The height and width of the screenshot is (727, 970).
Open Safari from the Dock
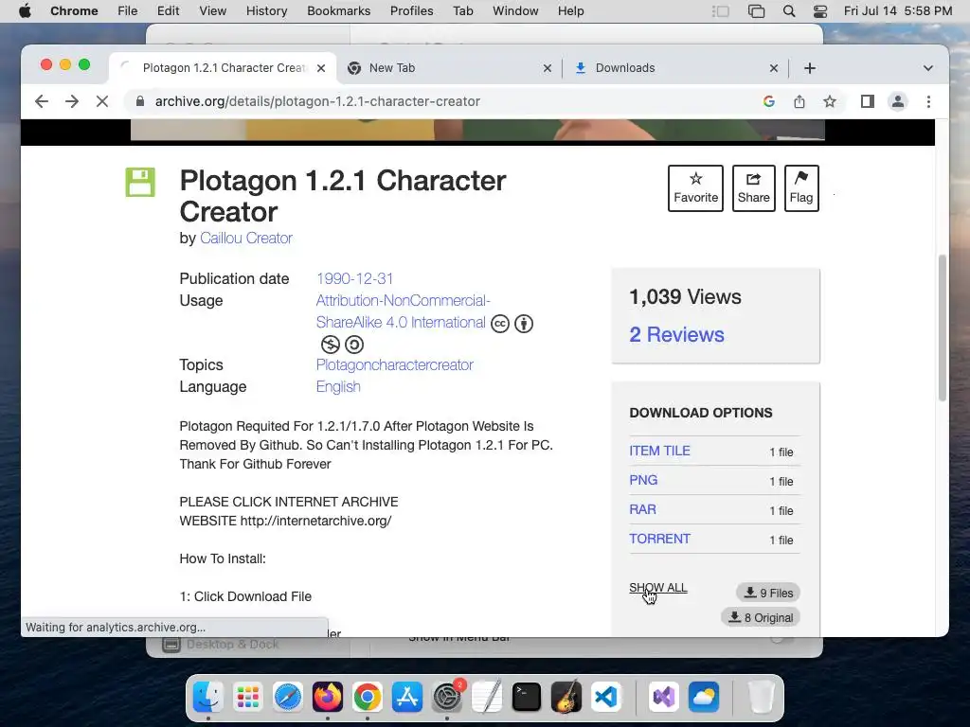point(288,698)
